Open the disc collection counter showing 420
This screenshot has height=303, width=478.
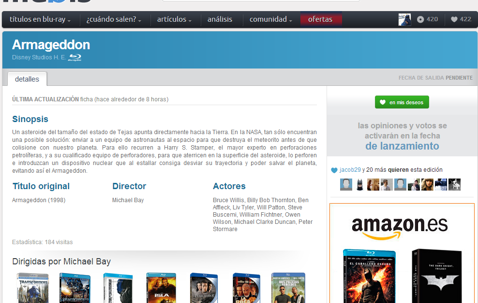tap(427, 19)
